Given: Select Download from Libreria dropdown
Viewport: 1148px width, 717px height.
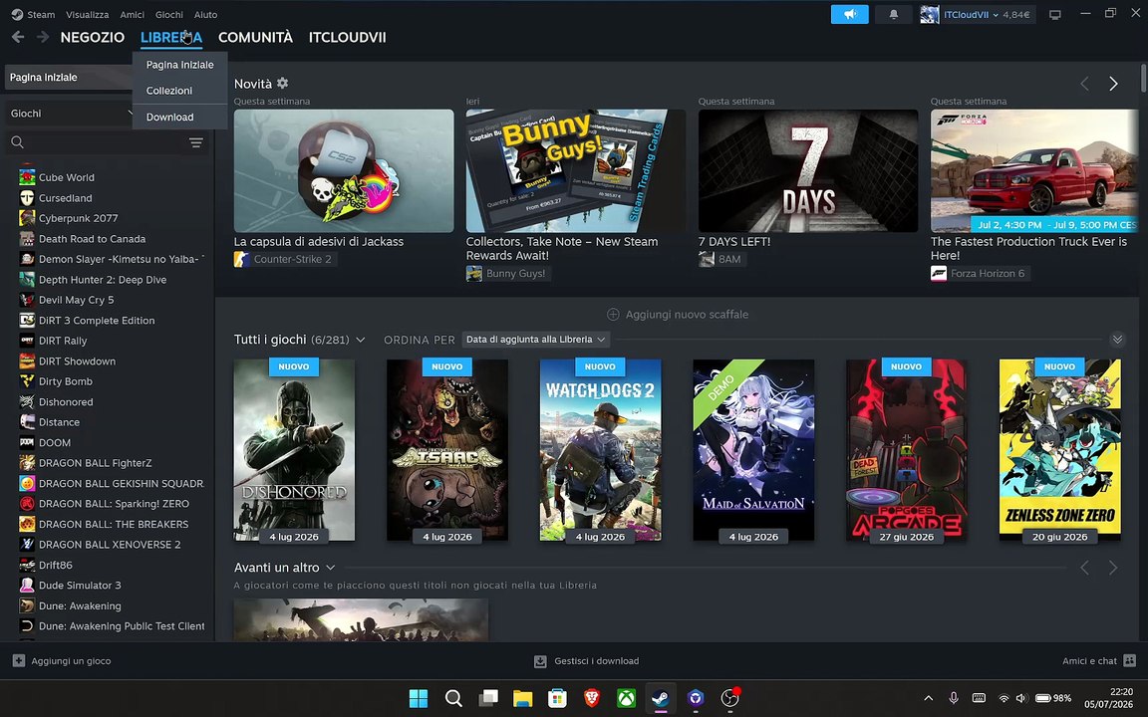Looking at the screenshot, I should click(x=169, y=118).
